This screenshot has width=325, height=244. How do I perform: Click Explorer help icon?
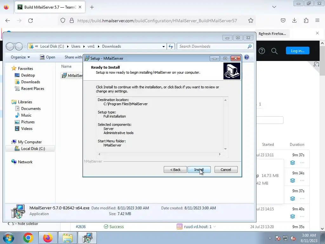[x=246, y=57]
